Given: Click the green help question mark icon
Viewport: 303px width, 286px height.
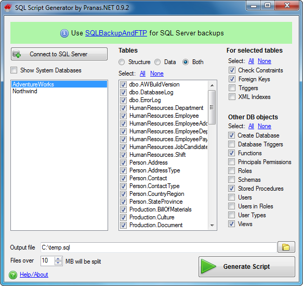Looking at the screenshot, I should point(13,275).
